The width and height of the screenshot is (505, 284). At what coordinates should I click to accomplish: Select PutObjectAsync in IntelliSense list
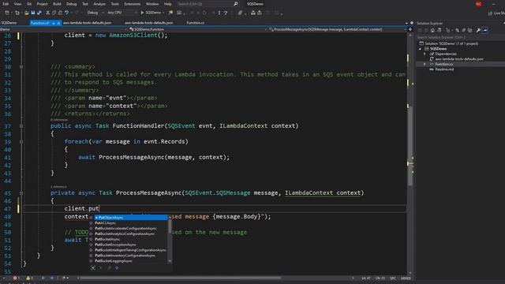pos(131,218)
